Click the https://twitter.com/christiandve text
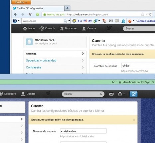Image resolution: width=155 pixels, height=143 pixels. pos(77,136)
